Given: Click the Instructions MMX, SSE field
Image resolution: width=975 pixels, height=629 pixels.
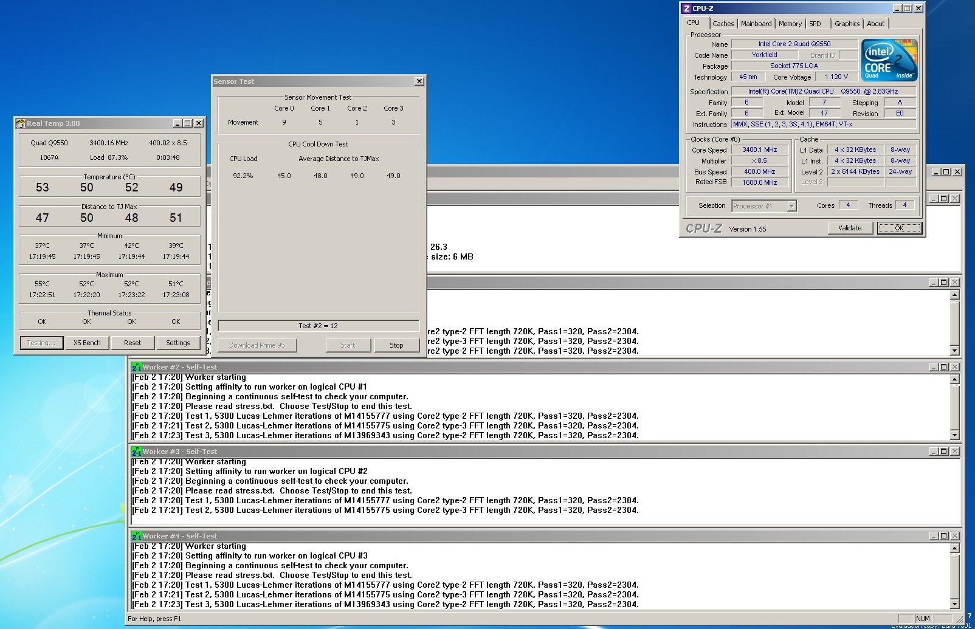Looking at the screenshot, I should pyautogui.click(x=824, y=124).
